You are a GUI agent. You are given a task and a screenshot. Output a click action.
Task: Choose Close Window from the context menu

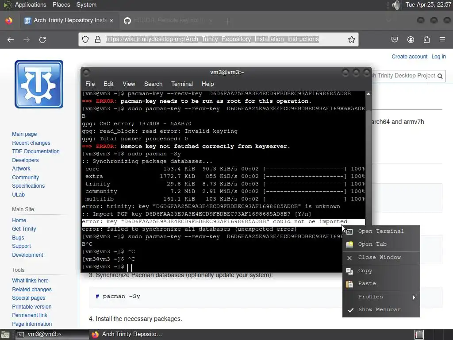pos(381,258)
